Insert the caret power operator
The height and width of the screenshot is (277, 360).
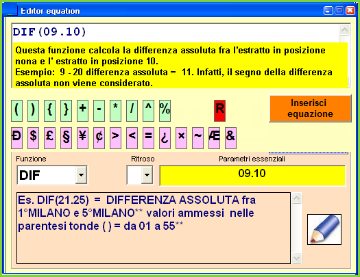pyautogui.click(x=148, y=111)
